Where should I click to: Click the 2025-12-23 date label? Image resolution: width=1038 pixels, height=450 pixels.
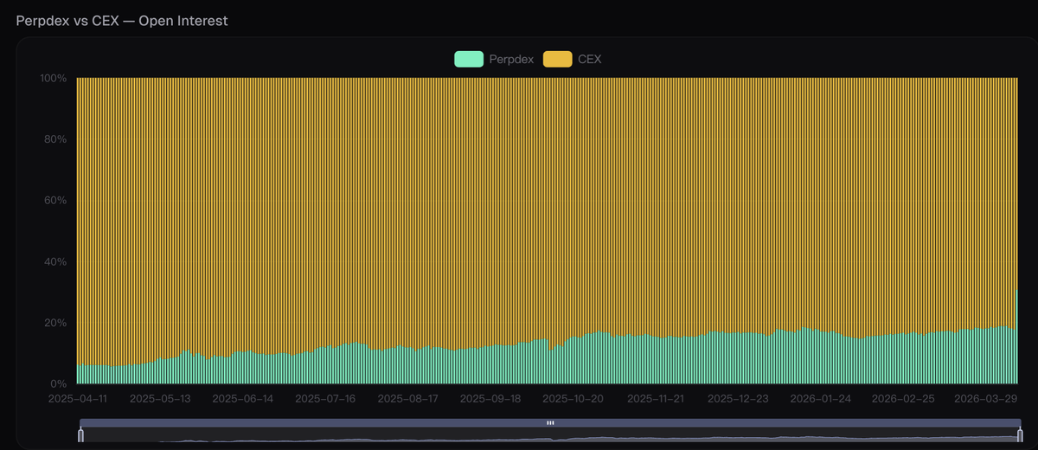[738, 399]
